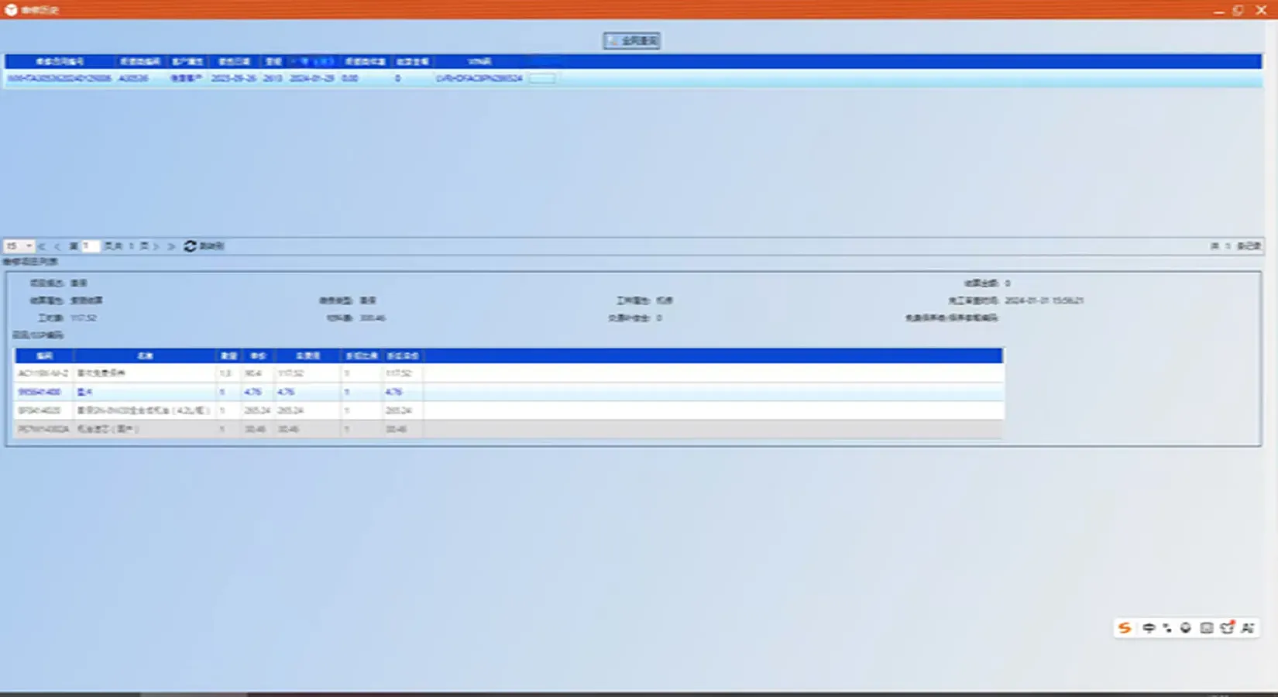Go to the next page using single-right arrow
The height and width of the screenshot is (697, 1278).
(x=156, y=246)
